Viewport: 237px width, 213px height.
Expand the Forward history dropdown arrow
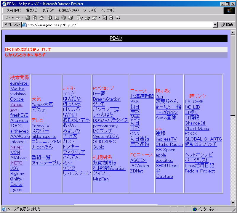click(23, 18)
